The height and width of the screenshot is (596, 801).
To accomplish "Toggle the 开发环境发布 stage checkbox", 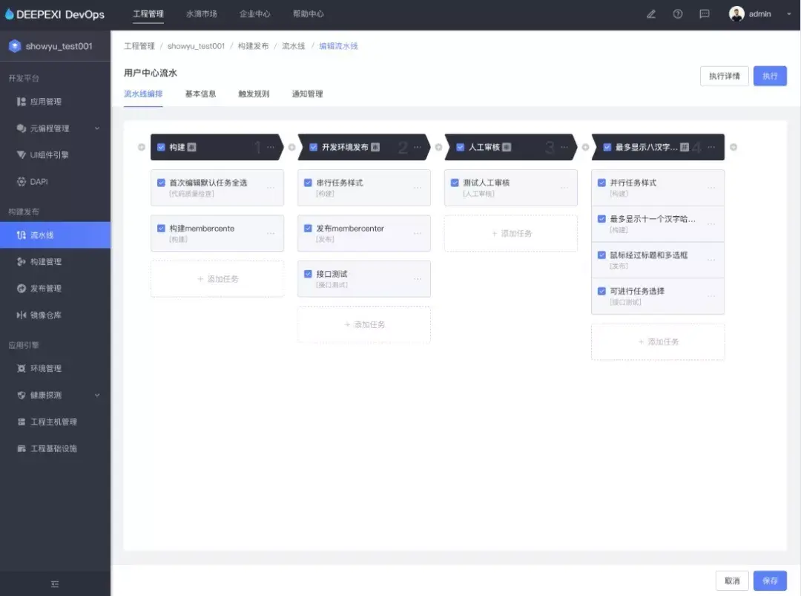I will point(313,147).
